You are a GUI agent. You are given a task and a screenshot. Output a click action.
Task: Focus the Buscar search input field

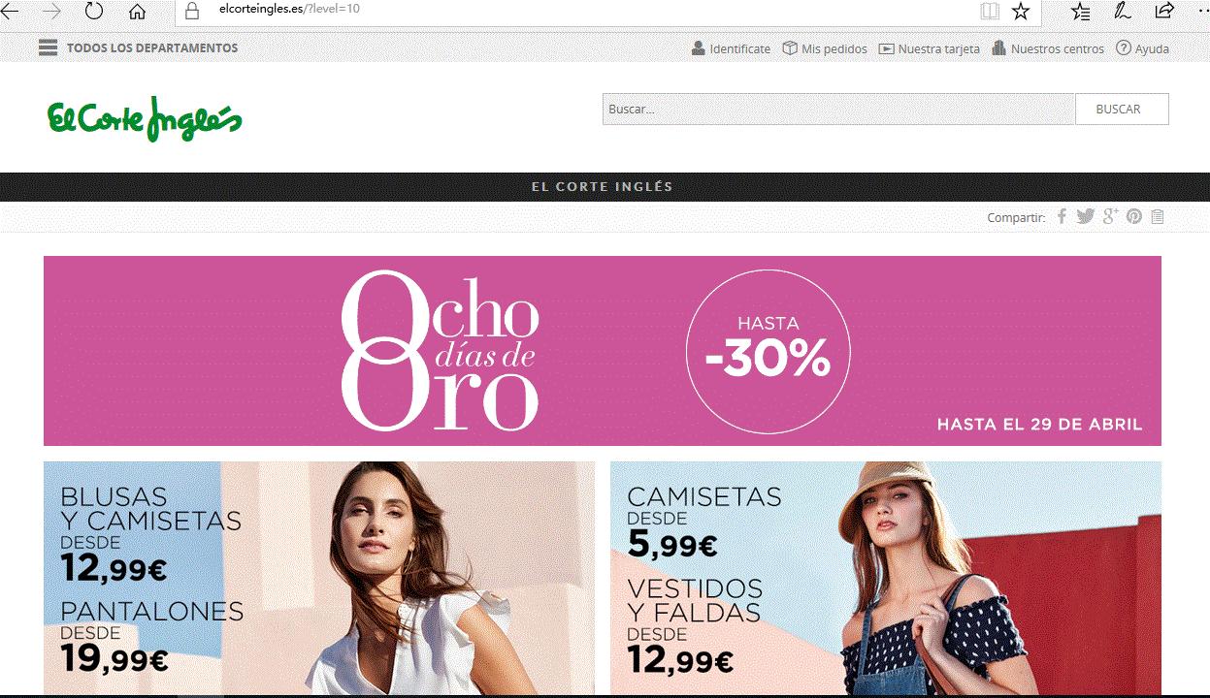point(838,109)
